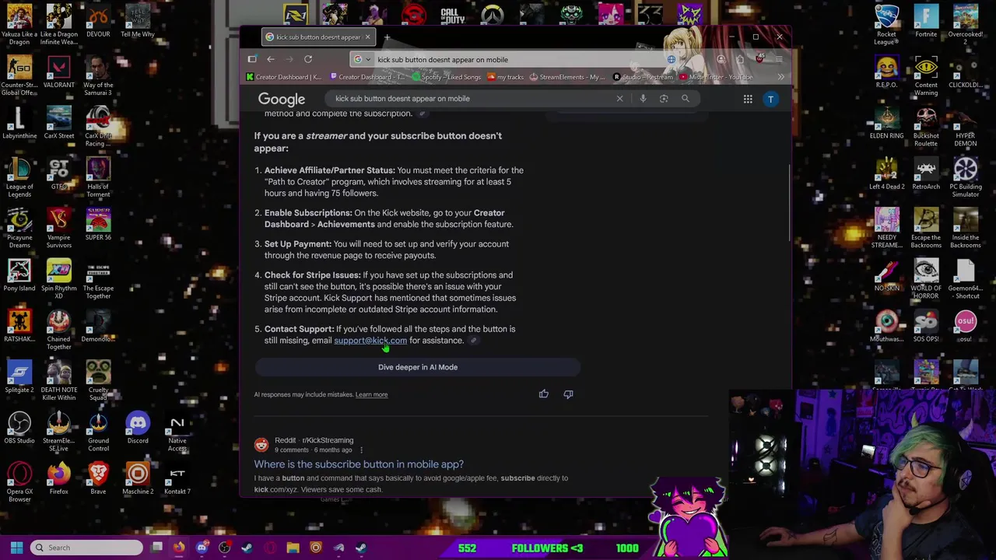Open the 'my tracks' SoundCloud bookmark
The image size is (996, 560).
coord(506,77)
